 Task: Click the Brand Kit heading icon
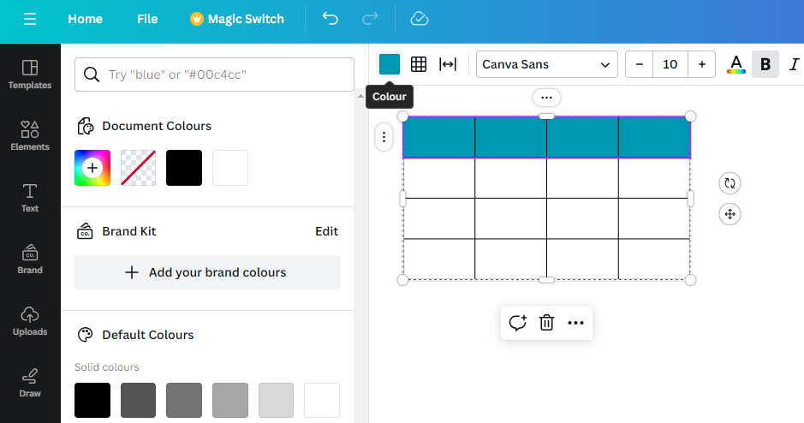click(85, 231)
